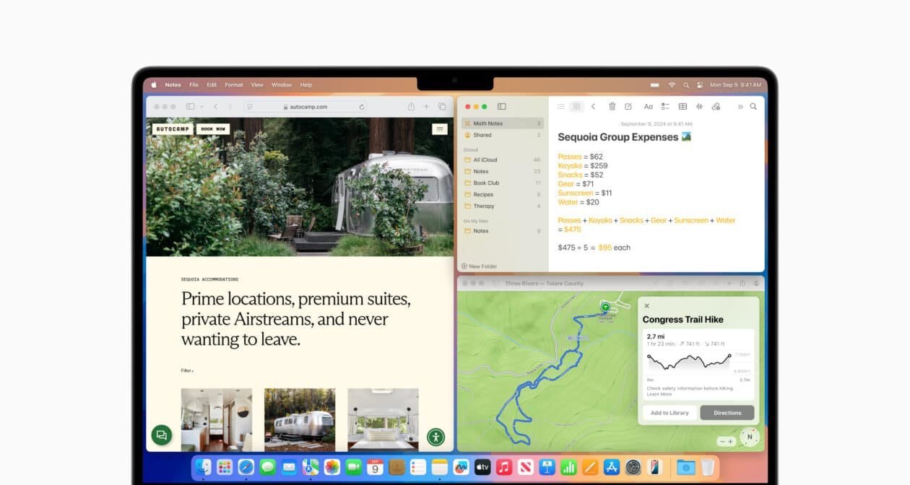
Task: Toggle the Safari sidebar
Action: 189,106
